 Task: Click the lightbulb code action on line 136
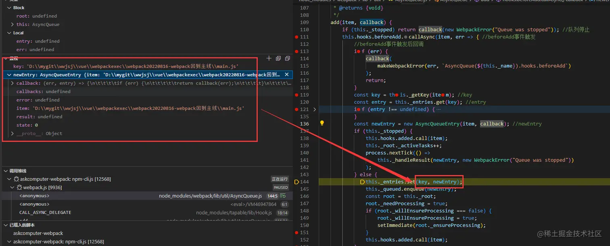(x=322, y=123)
